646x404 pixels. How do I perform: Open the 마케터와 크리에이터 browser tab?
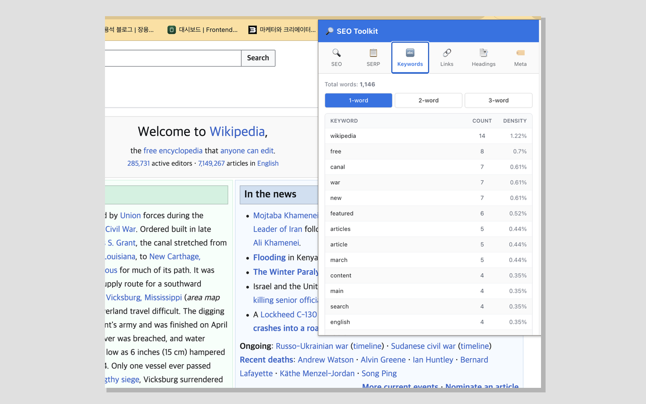tap(282, 30)
